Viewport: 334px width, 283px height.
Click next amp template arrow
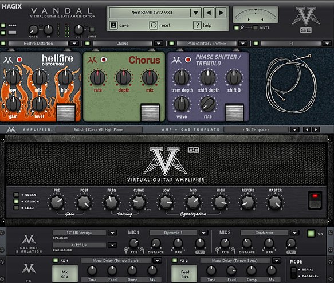tap(316, 129)
